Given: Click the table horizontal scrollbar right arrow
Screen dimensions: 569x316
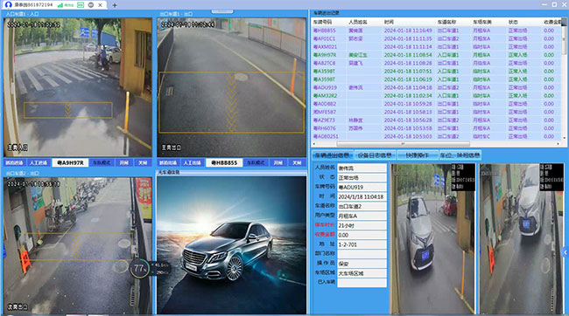Looking at the screenshot, I should (x=558, y=144).
